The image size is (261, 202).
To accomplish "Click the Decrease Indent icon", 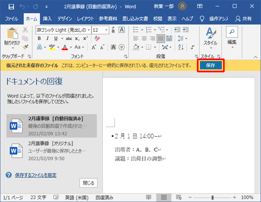I will tap(177, 30).
